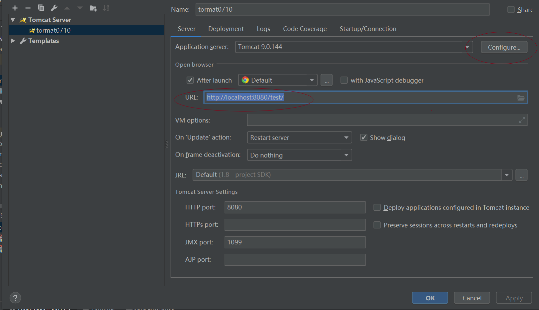Viewport: 539px width, 310px height.
Task: Remove the selected configuration
Action: tap(28, 8)
